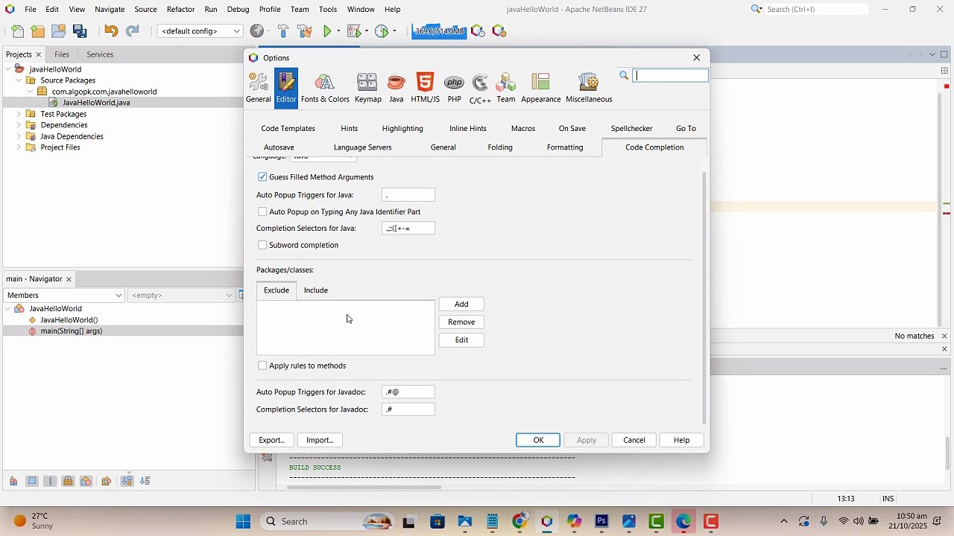This screenshot has height=536, width=954.
Task: Enable Subword completion checkbox
Action: (x=262, y=245)
